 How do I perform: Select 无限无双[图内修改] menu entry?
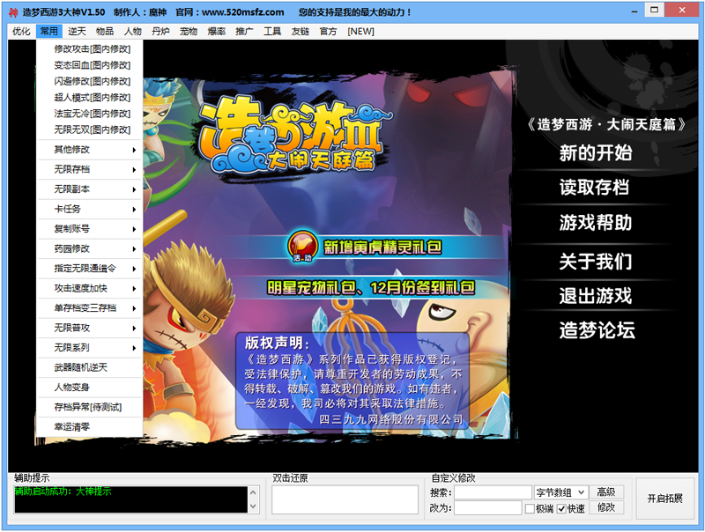(90, 129)
